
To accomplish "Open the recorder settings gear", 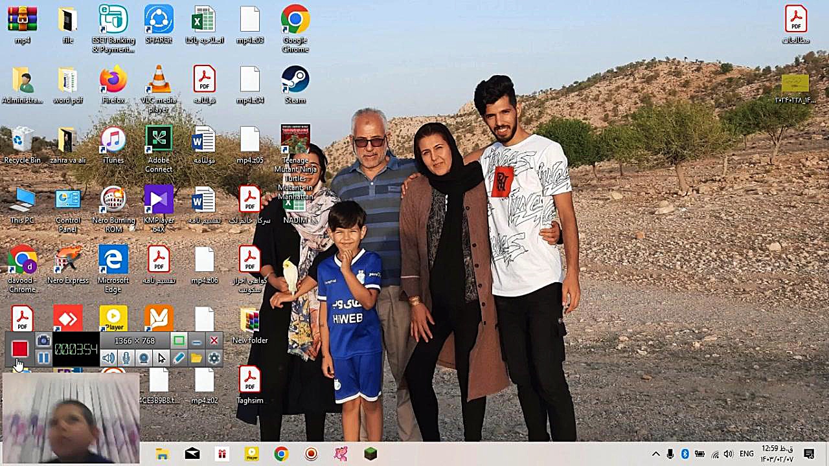I will tap(214, 357).
